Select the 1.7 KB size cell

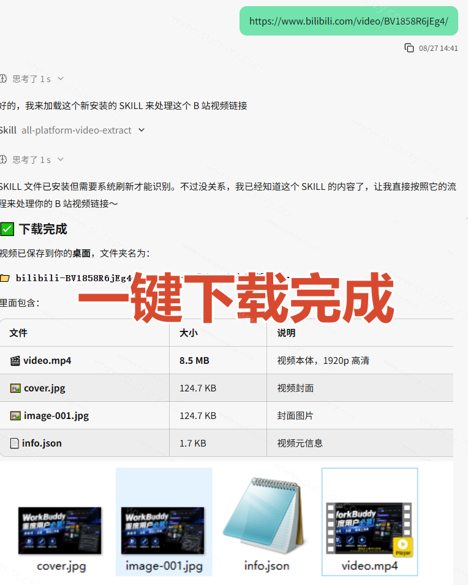click(x=218, y=443)
